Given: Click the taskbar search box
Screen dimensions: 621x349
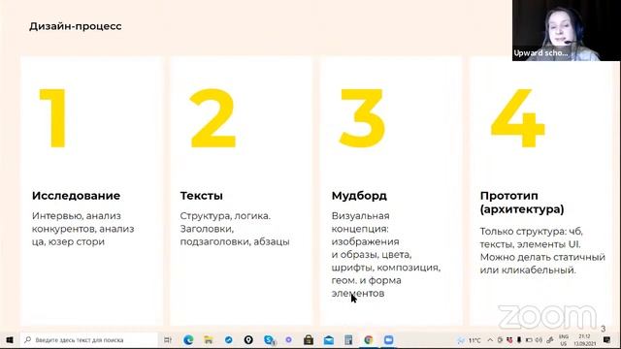Looking at the screenshot, I should click(x=89, y=340).
